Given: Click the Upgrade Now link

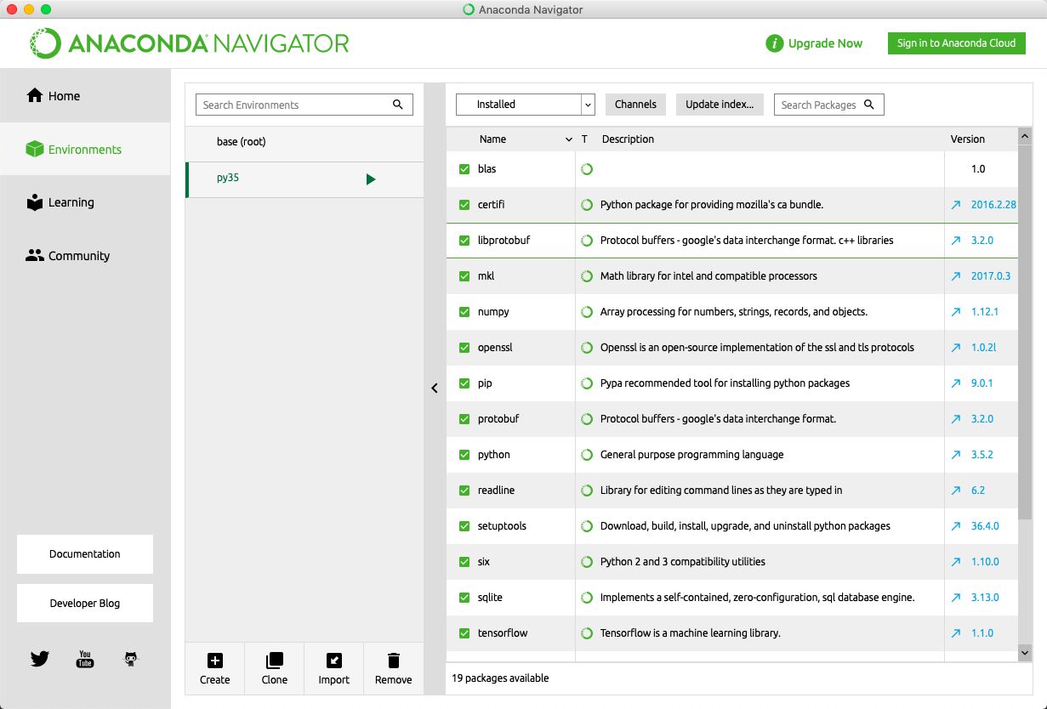Looking at the screenshot, I should click(x=825, y=43).
